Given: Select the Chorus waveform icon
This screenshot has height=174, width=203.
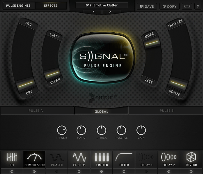Looking at the screenshot, I should coord(79,157).
